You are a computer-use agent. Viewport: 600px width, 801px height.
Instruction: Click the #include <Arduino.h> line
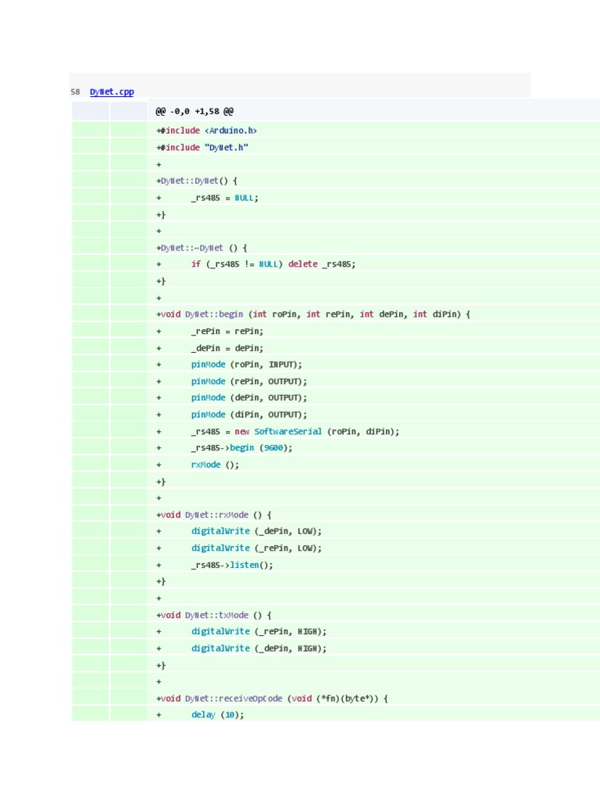coord(207,130)
